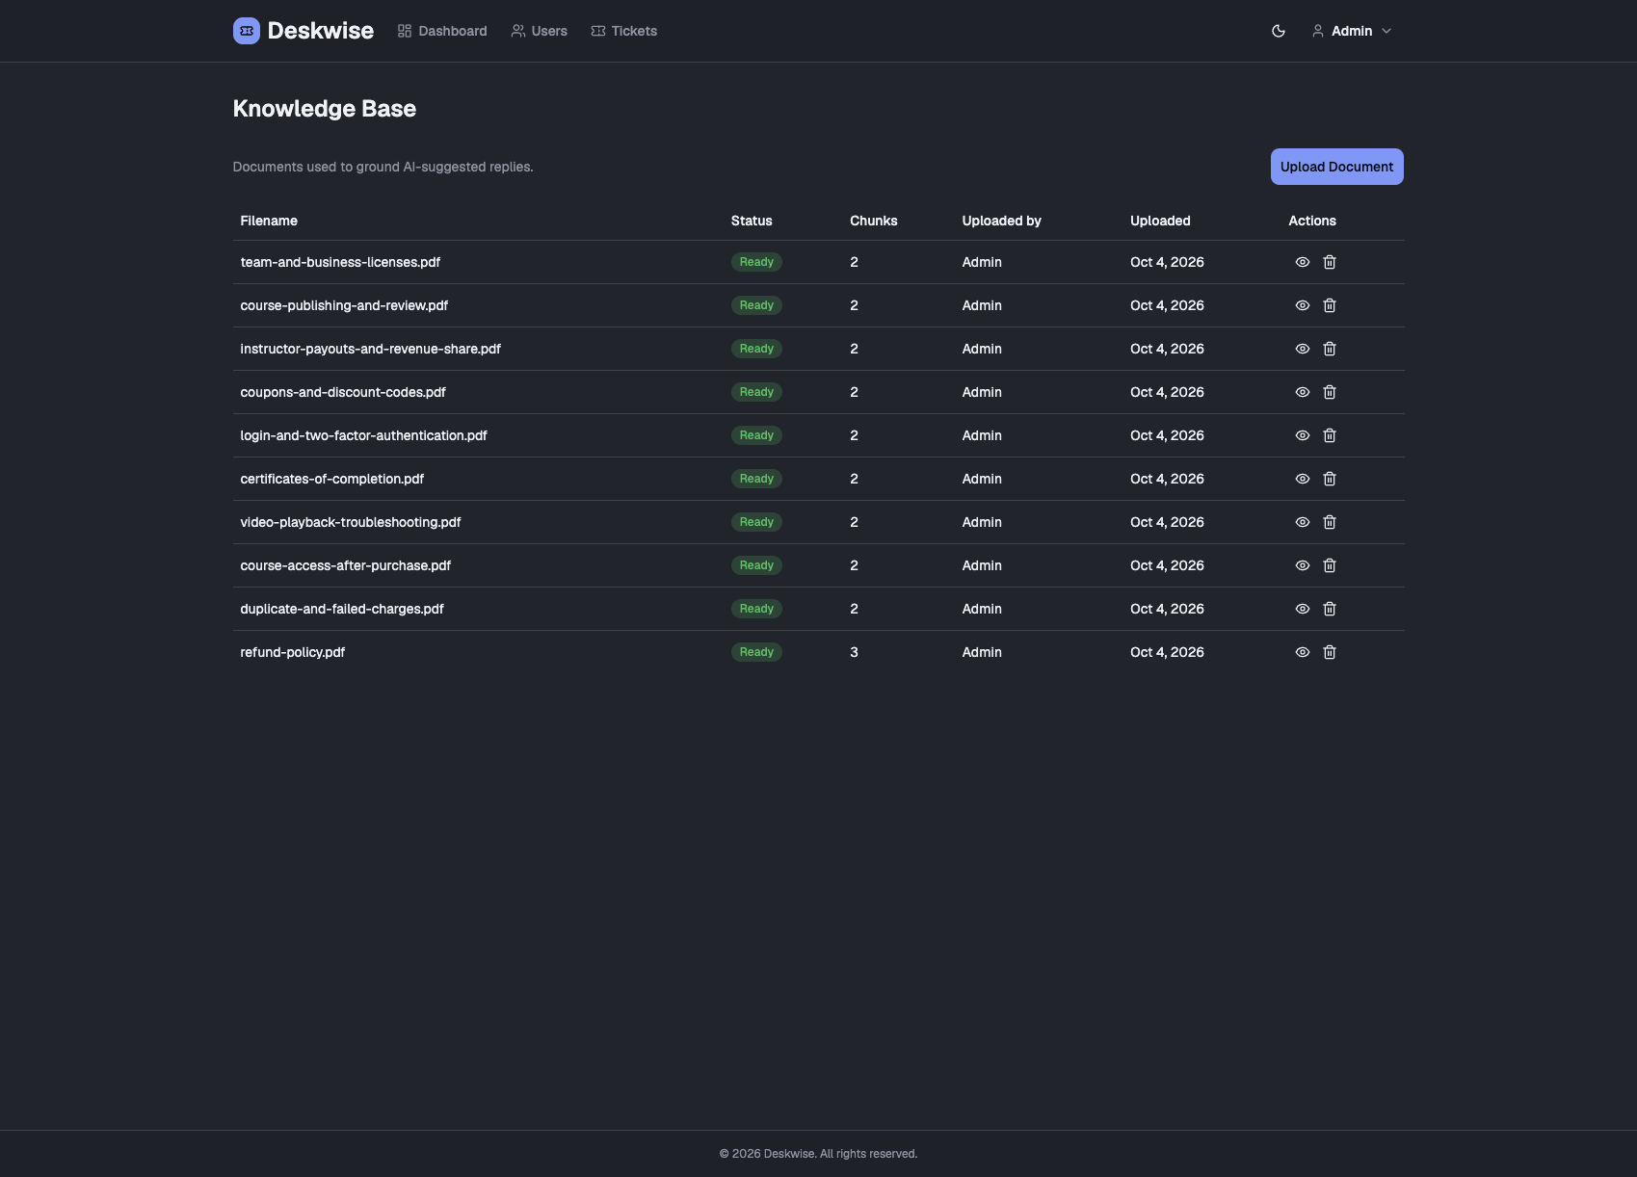View duplicate-and-failed-charges.pdf using its eye icon
Viewport: 1637px width, 1177px height.
pos(1303,609)
